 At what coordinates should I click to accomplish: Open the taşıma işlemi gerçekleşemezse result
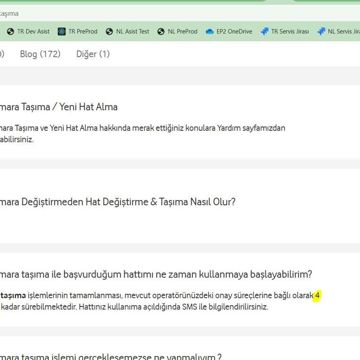111,356
